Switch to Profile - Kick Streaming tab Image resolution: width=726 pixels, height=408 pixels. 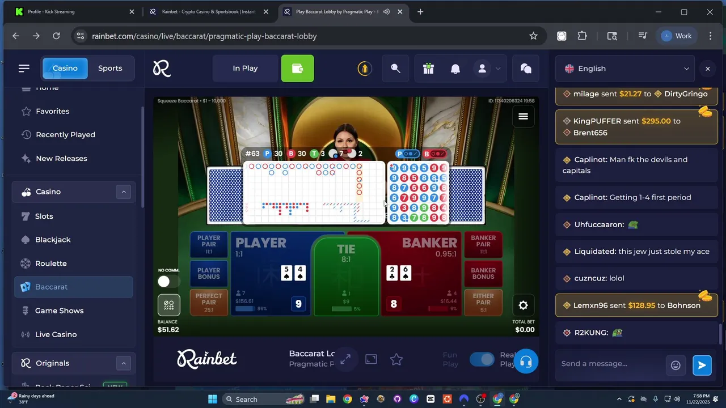pos(74,11)
